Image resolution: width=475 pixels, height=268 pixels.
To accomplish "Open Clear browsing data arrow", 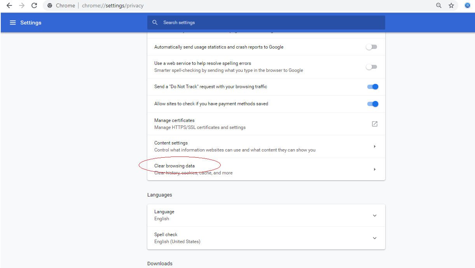I will tap(375, 169).
